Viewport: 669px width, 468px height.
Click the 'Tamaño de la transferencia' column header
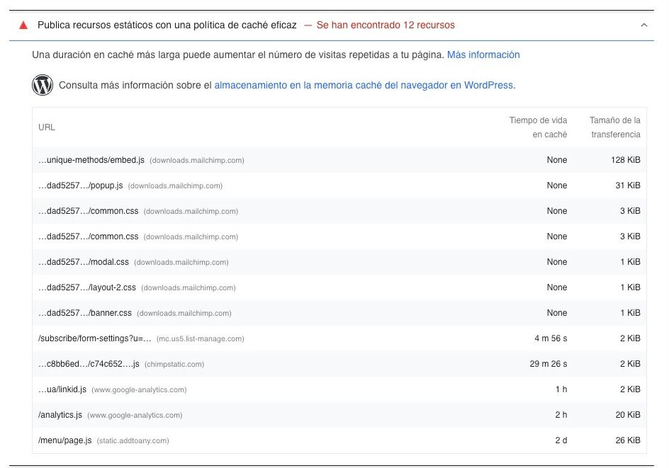click(x=615, y=127)
